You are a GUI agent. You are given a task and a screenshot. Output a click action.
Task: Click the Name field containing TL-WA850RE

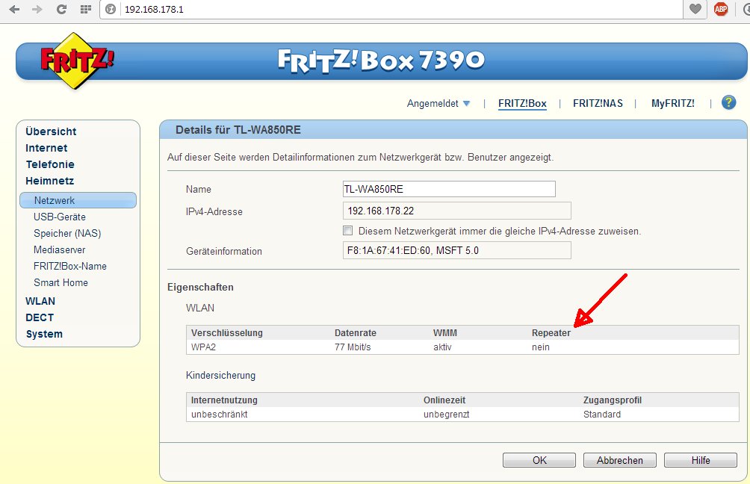(449, 189)
